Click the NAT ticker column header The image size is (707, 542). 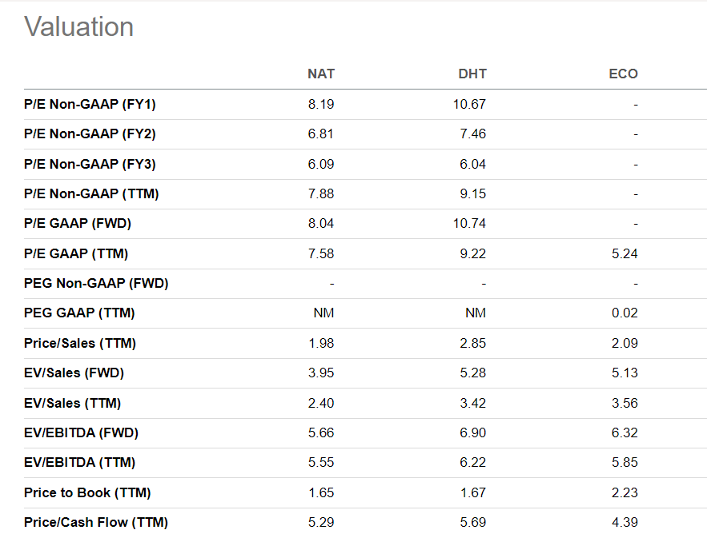click(320, 74)
